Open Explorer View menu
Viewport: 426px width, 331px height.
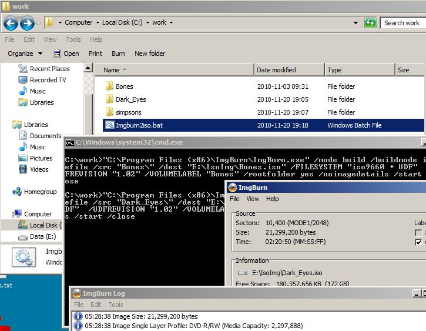(51, 39)
